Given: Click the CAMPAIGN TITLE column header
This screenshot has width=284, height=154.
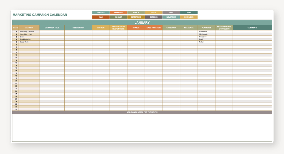Looking at the screenshot, I should [x=52, y=28].
